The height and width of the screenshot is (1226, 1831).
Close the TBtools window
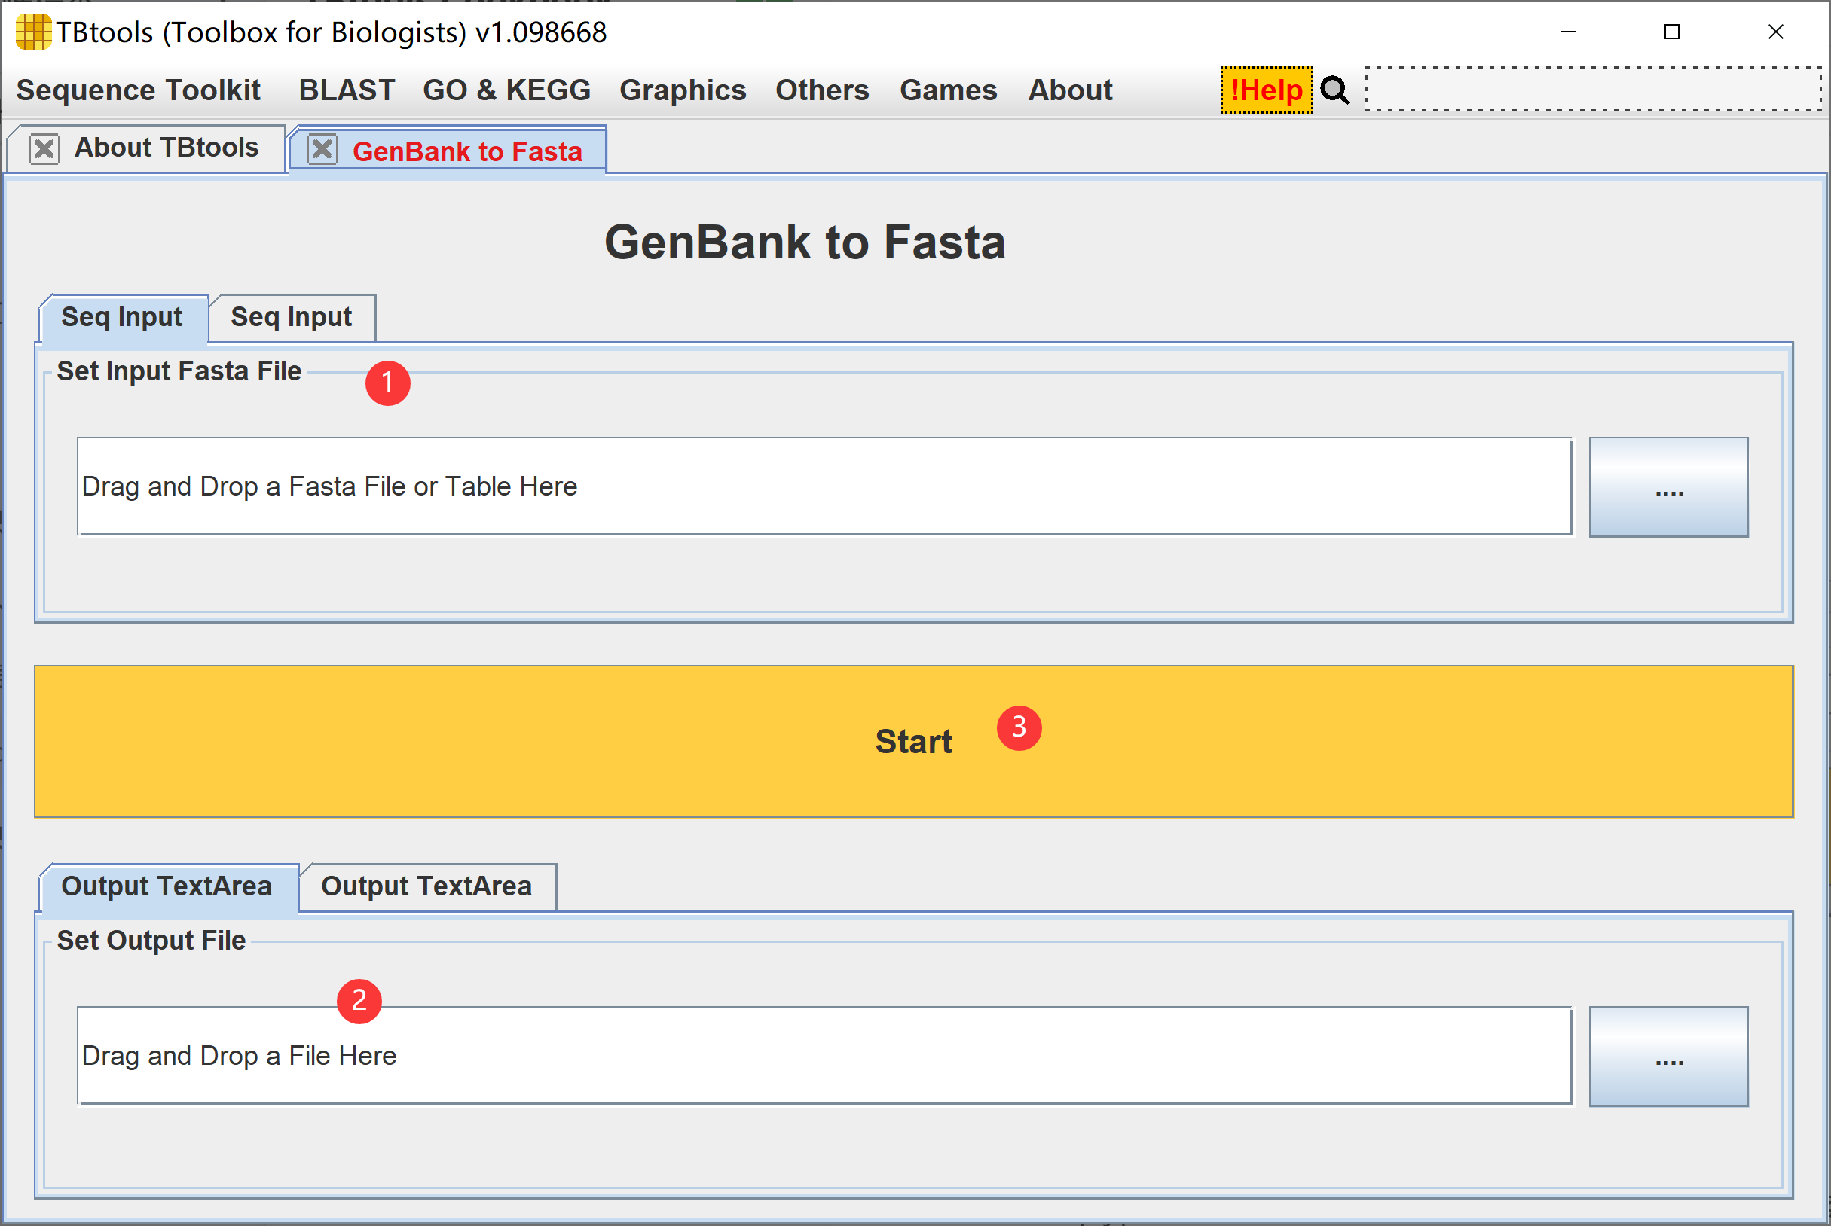1775,32
